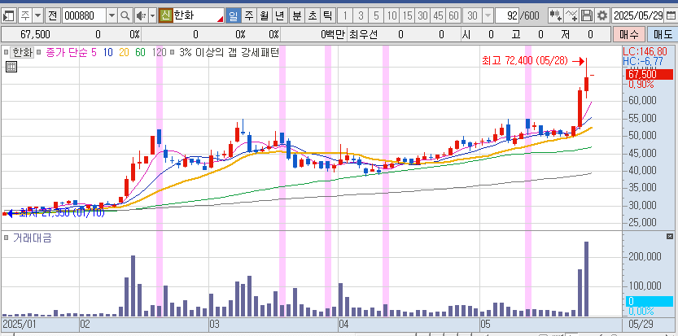Close the 거래대금 panel with the x
Screen dimensions: 678x336
pyautogui.click(x=670, y=236)
